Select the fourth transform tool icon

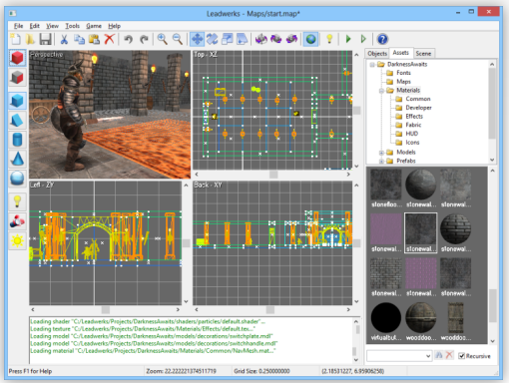pyautogui.click(x=243, y=39)
